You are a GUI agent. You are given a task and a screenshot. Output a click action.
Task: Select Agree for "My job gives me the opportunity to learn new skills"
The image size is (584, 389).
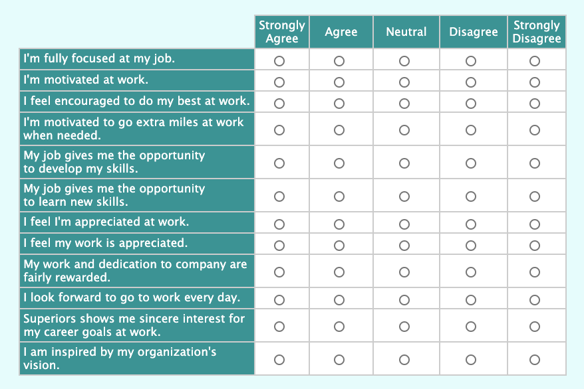pyautogui.click(x=340, y=195)
